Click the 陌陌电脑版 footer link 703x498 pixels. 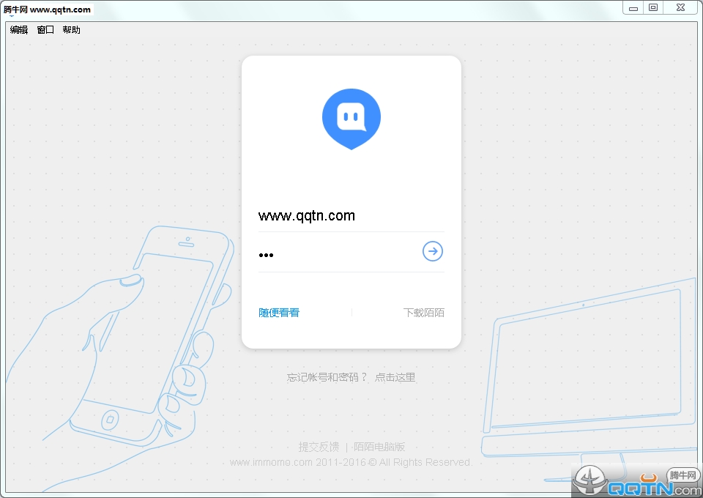tap(379, 447)
